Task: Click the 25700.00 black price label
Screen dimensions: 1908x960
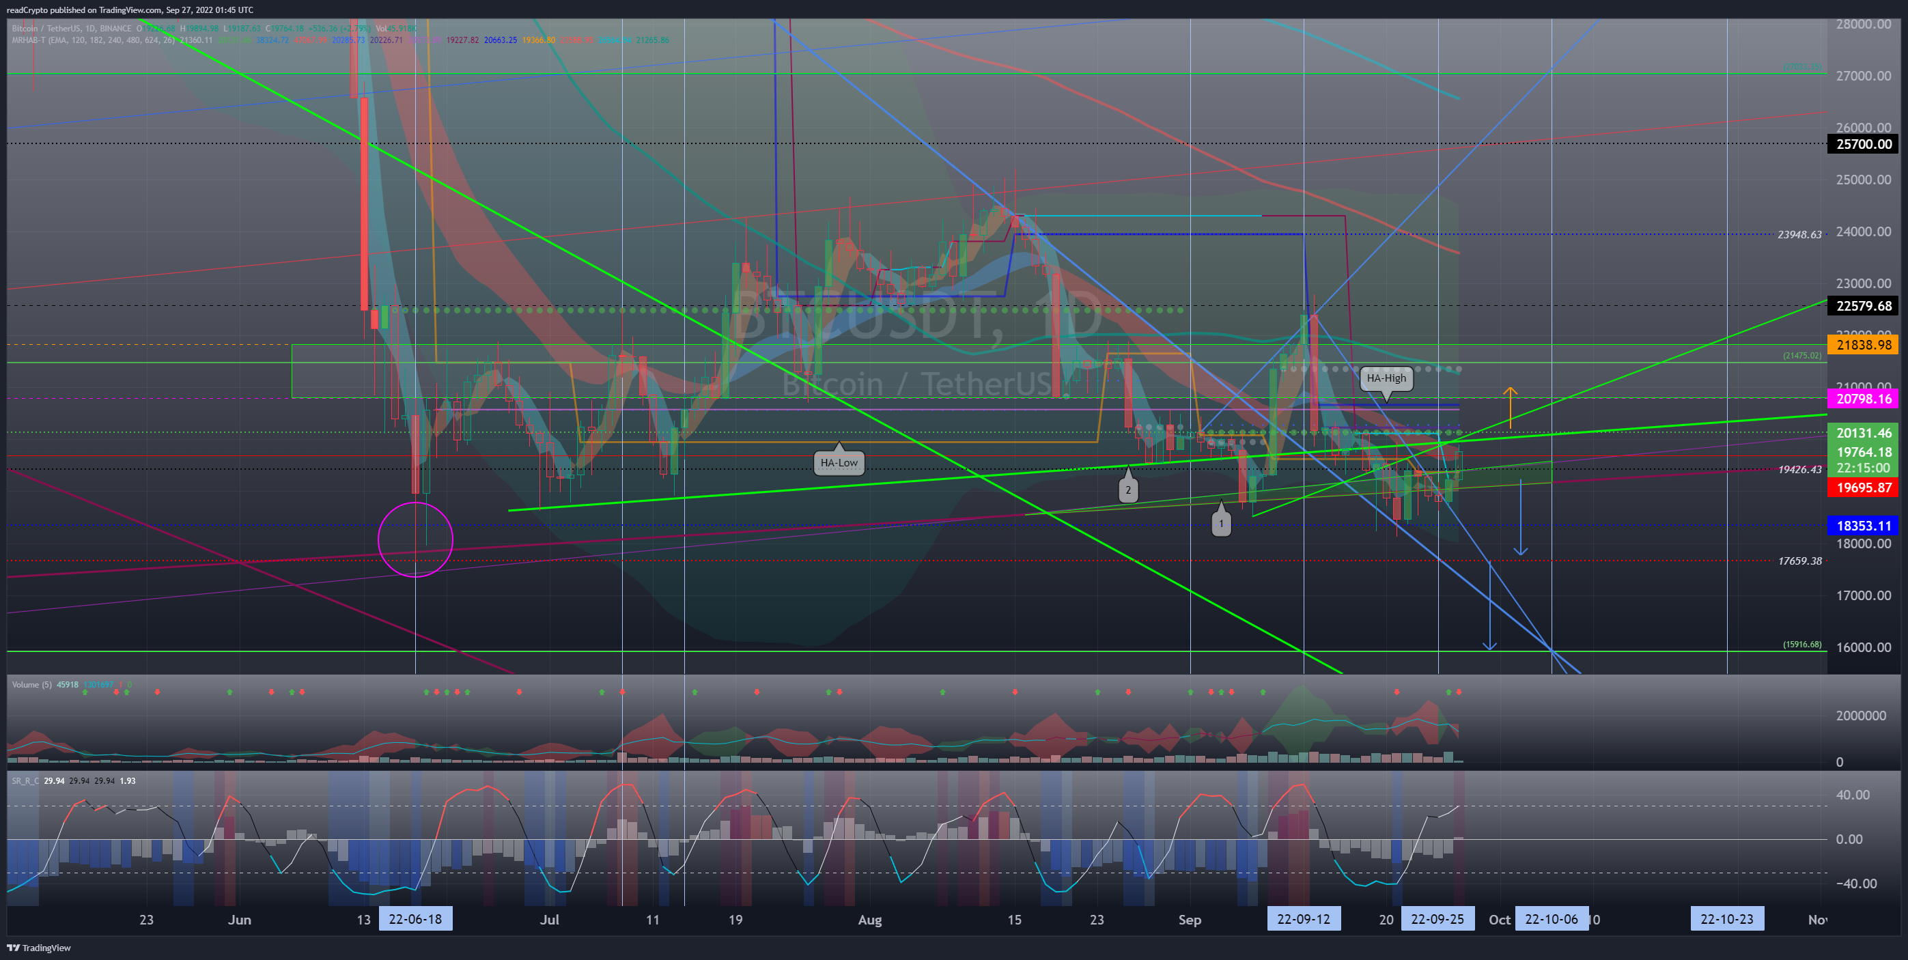Action: [1864, 145]
